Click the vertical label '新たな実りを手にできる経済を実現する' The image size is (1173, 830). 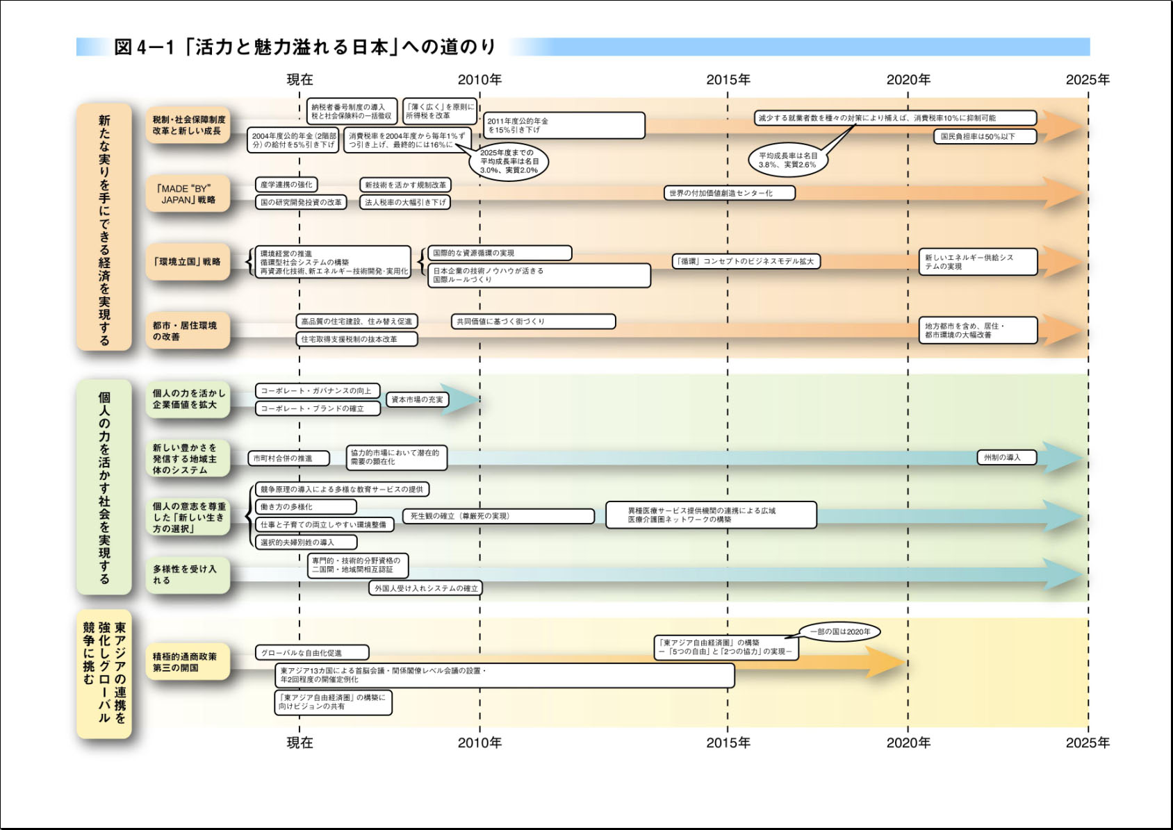(104, 227)
